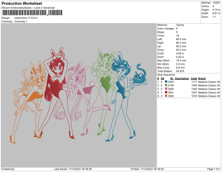Click the 'Production Worksheet' heading
Screen dimensions: 222x172
click(x=22, y=3)
